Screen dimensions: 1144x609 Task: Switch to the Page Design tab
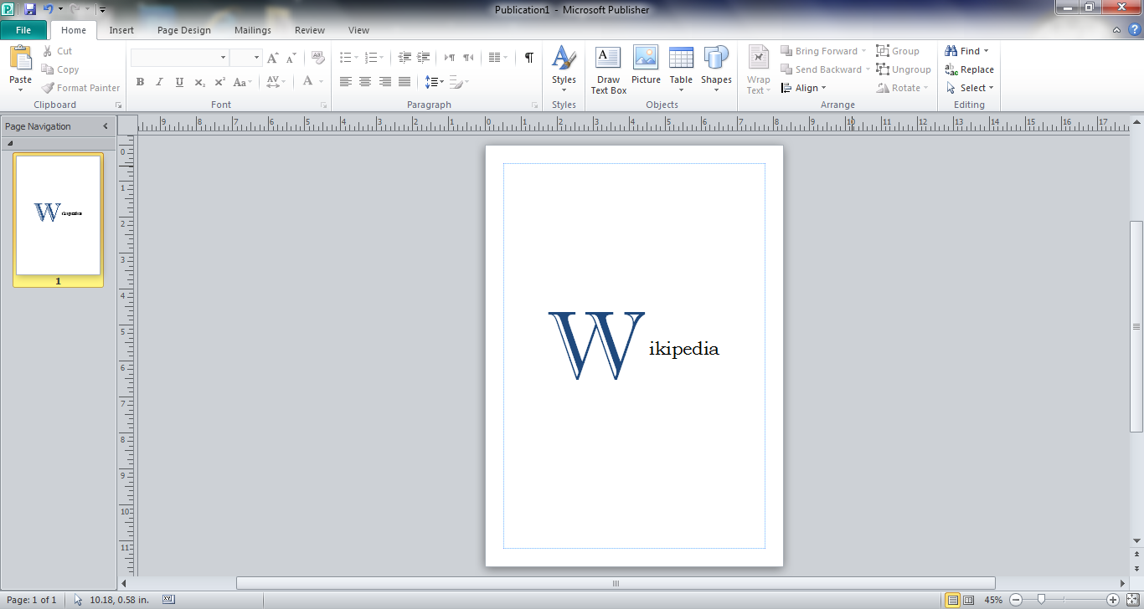click(184, 30)
